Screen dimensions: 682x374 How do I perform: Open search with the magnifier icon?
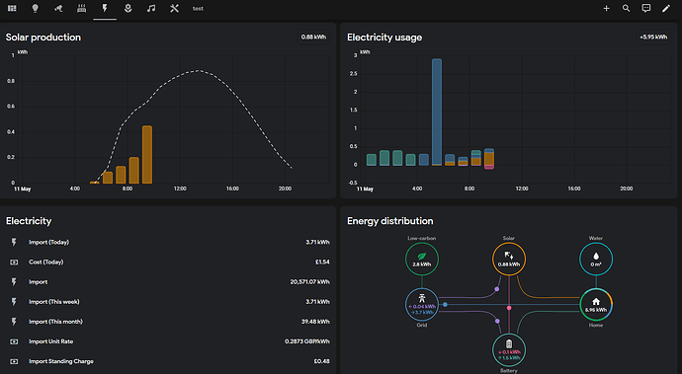tap(627, 8)
